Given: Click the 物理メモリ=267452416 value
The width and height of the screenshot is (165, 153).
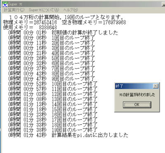Looking at the screenshot, I should point(30,22).
